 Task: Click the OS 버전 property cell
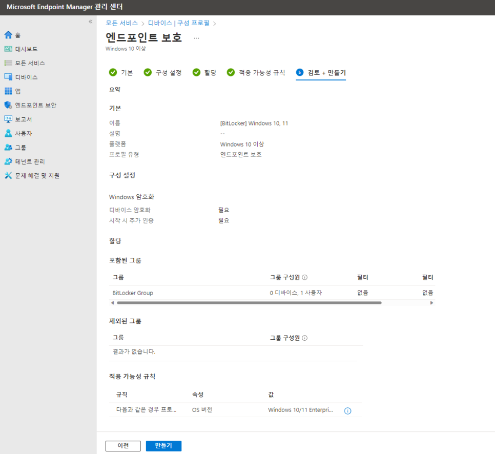202,409
